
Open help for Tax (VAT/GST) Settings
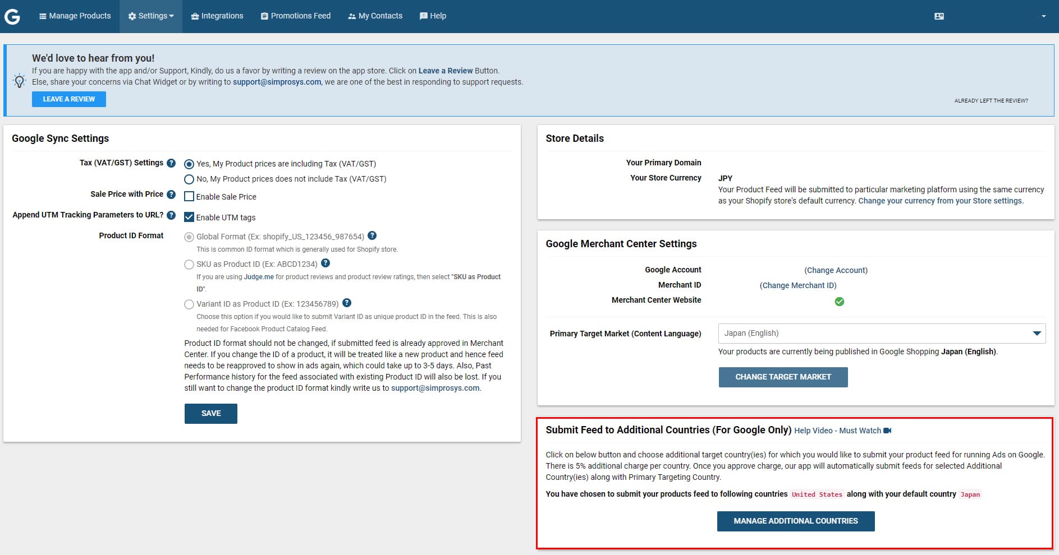tap(171, 163)
